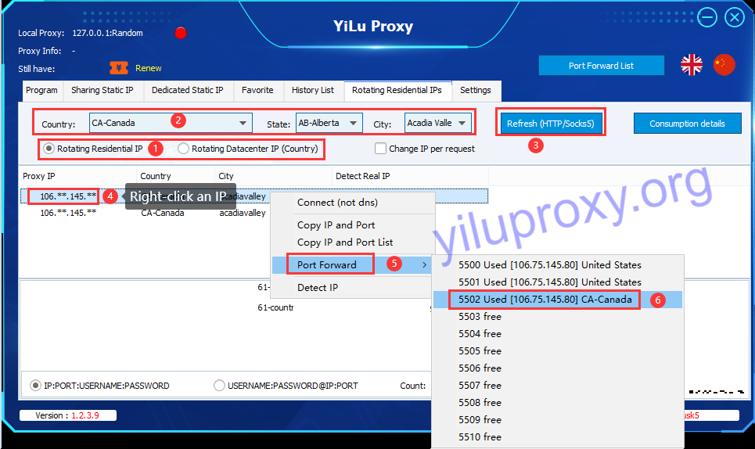Select port 5508 free

[558, 403]
